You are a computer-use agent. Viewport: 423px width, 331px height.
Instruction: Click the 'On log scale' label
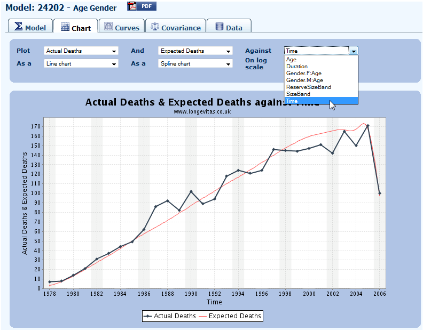point(256,63)
